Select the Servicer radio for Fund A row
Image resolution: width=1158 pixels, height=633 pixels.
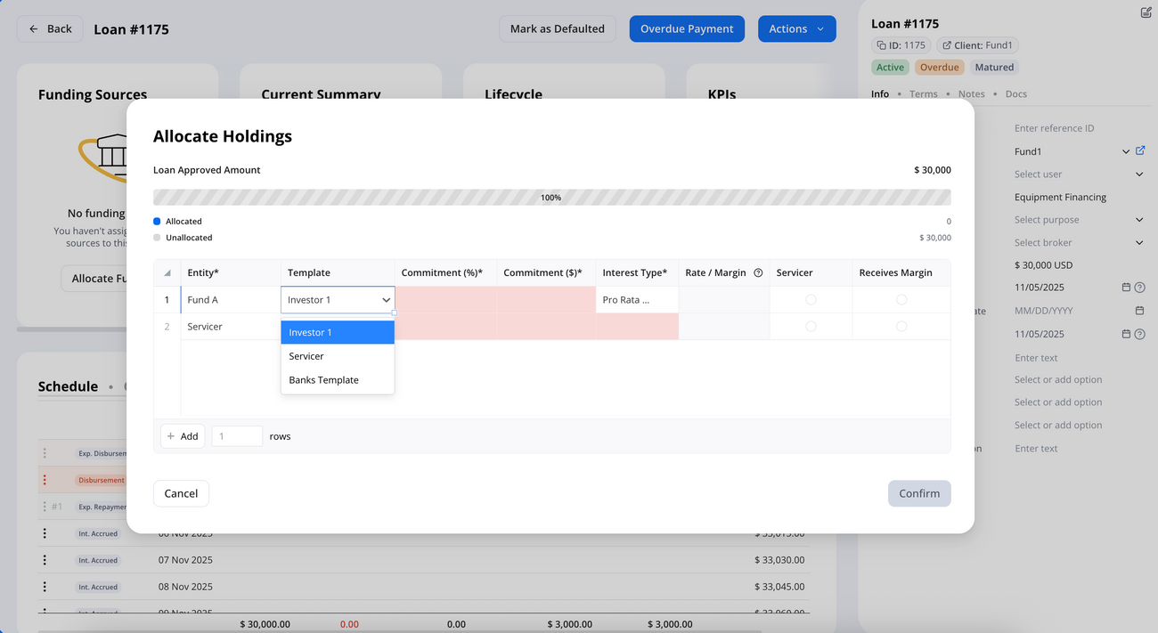tap(811, 300)
